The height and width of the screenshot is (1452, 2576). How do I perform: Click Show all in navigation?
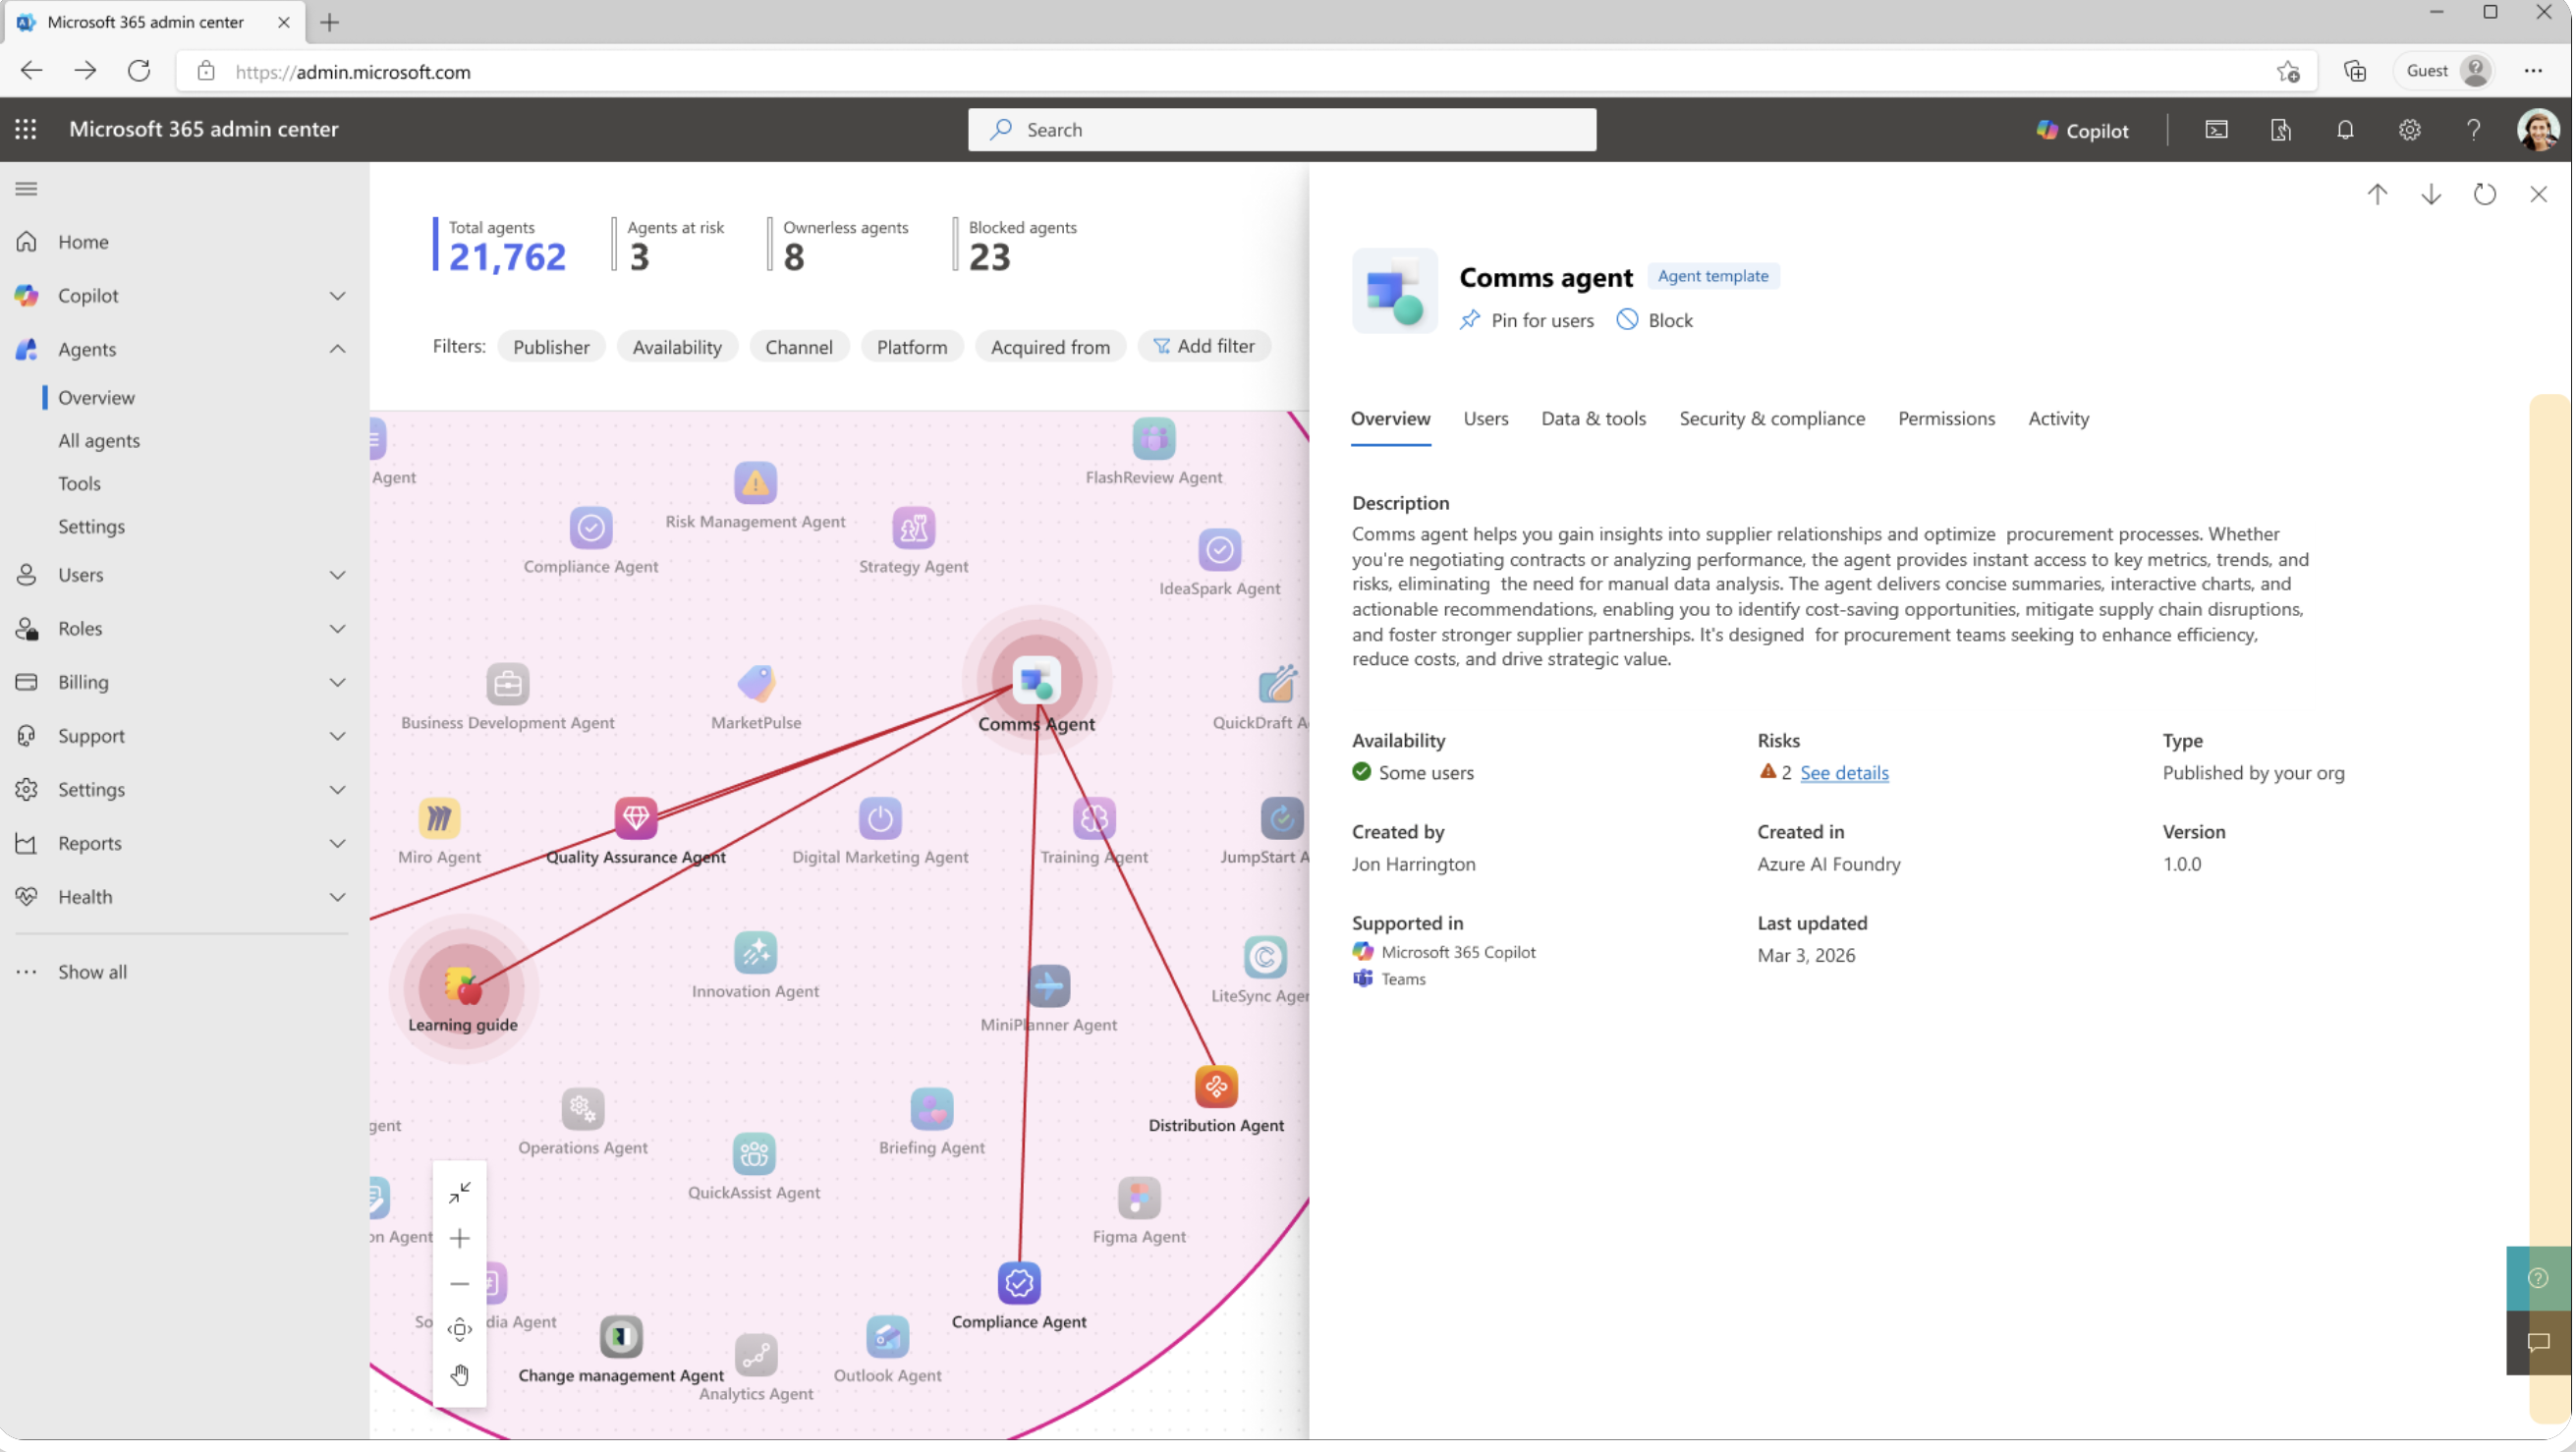click(x=92, y=973)
